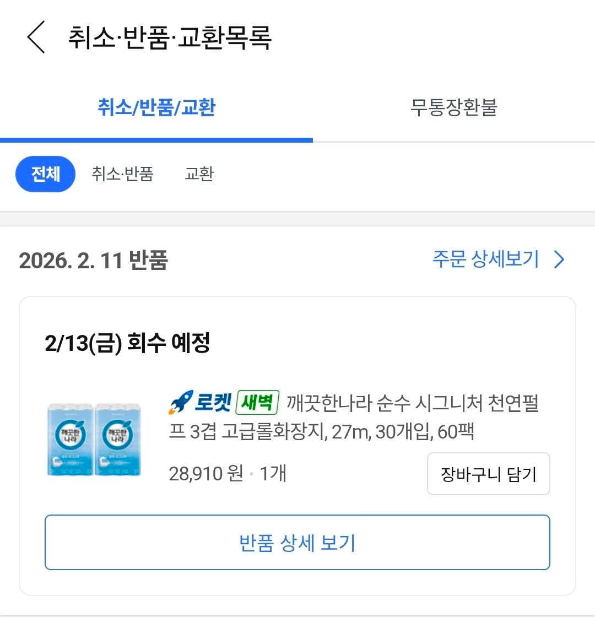Tap the 로켓 brand label text
This screenshot has width=595, height=617.
tap(213, 403)
